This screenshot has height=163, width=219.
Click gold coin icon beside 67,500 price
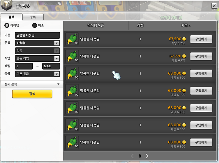click(184, 39)
